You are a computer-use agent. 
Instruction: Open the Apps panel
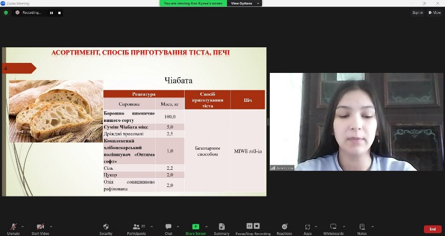[308, 229]
